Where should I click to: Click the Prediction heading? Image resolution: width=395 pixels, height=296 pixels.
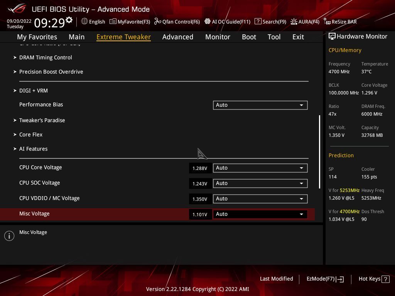(x=341, y=155)
